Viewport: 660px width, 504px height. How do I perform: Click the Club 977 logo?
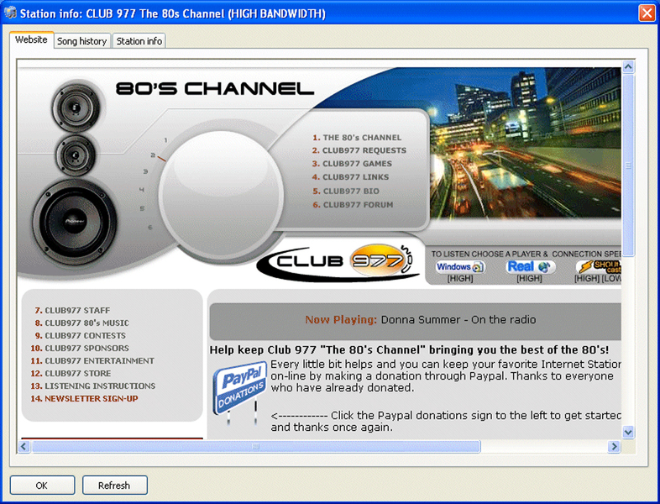(x=338, y=262)
